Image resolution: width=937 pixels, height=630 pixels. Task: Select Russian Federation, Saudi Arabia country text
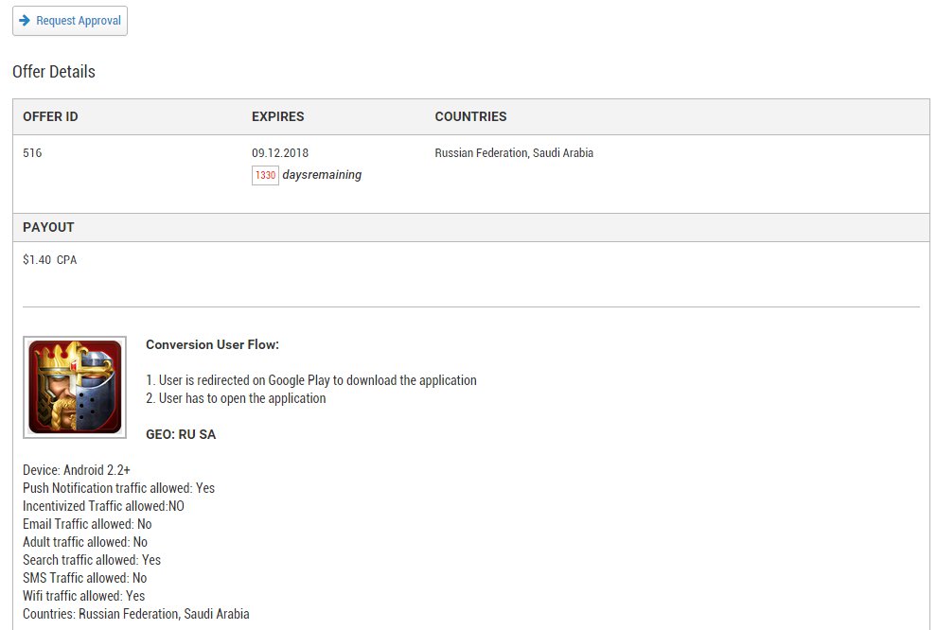514,152
